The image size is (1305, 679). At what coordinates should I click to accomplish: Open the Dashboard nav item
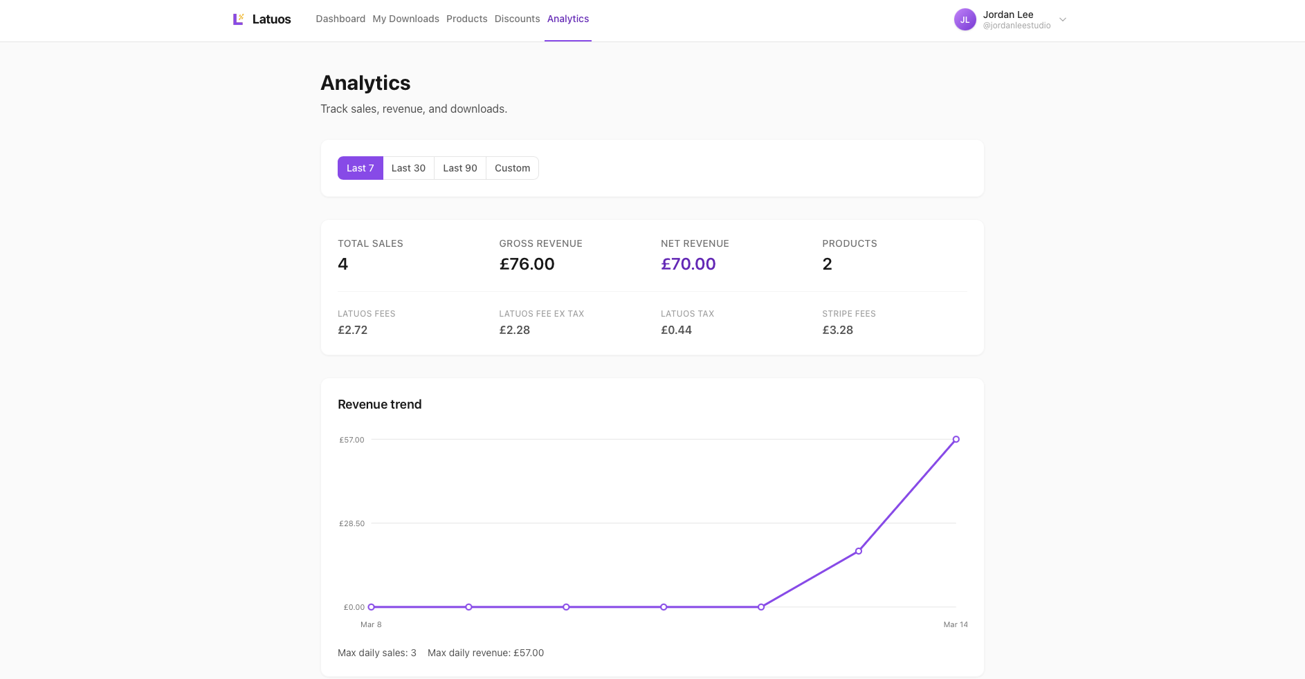(x=340, y=19)
